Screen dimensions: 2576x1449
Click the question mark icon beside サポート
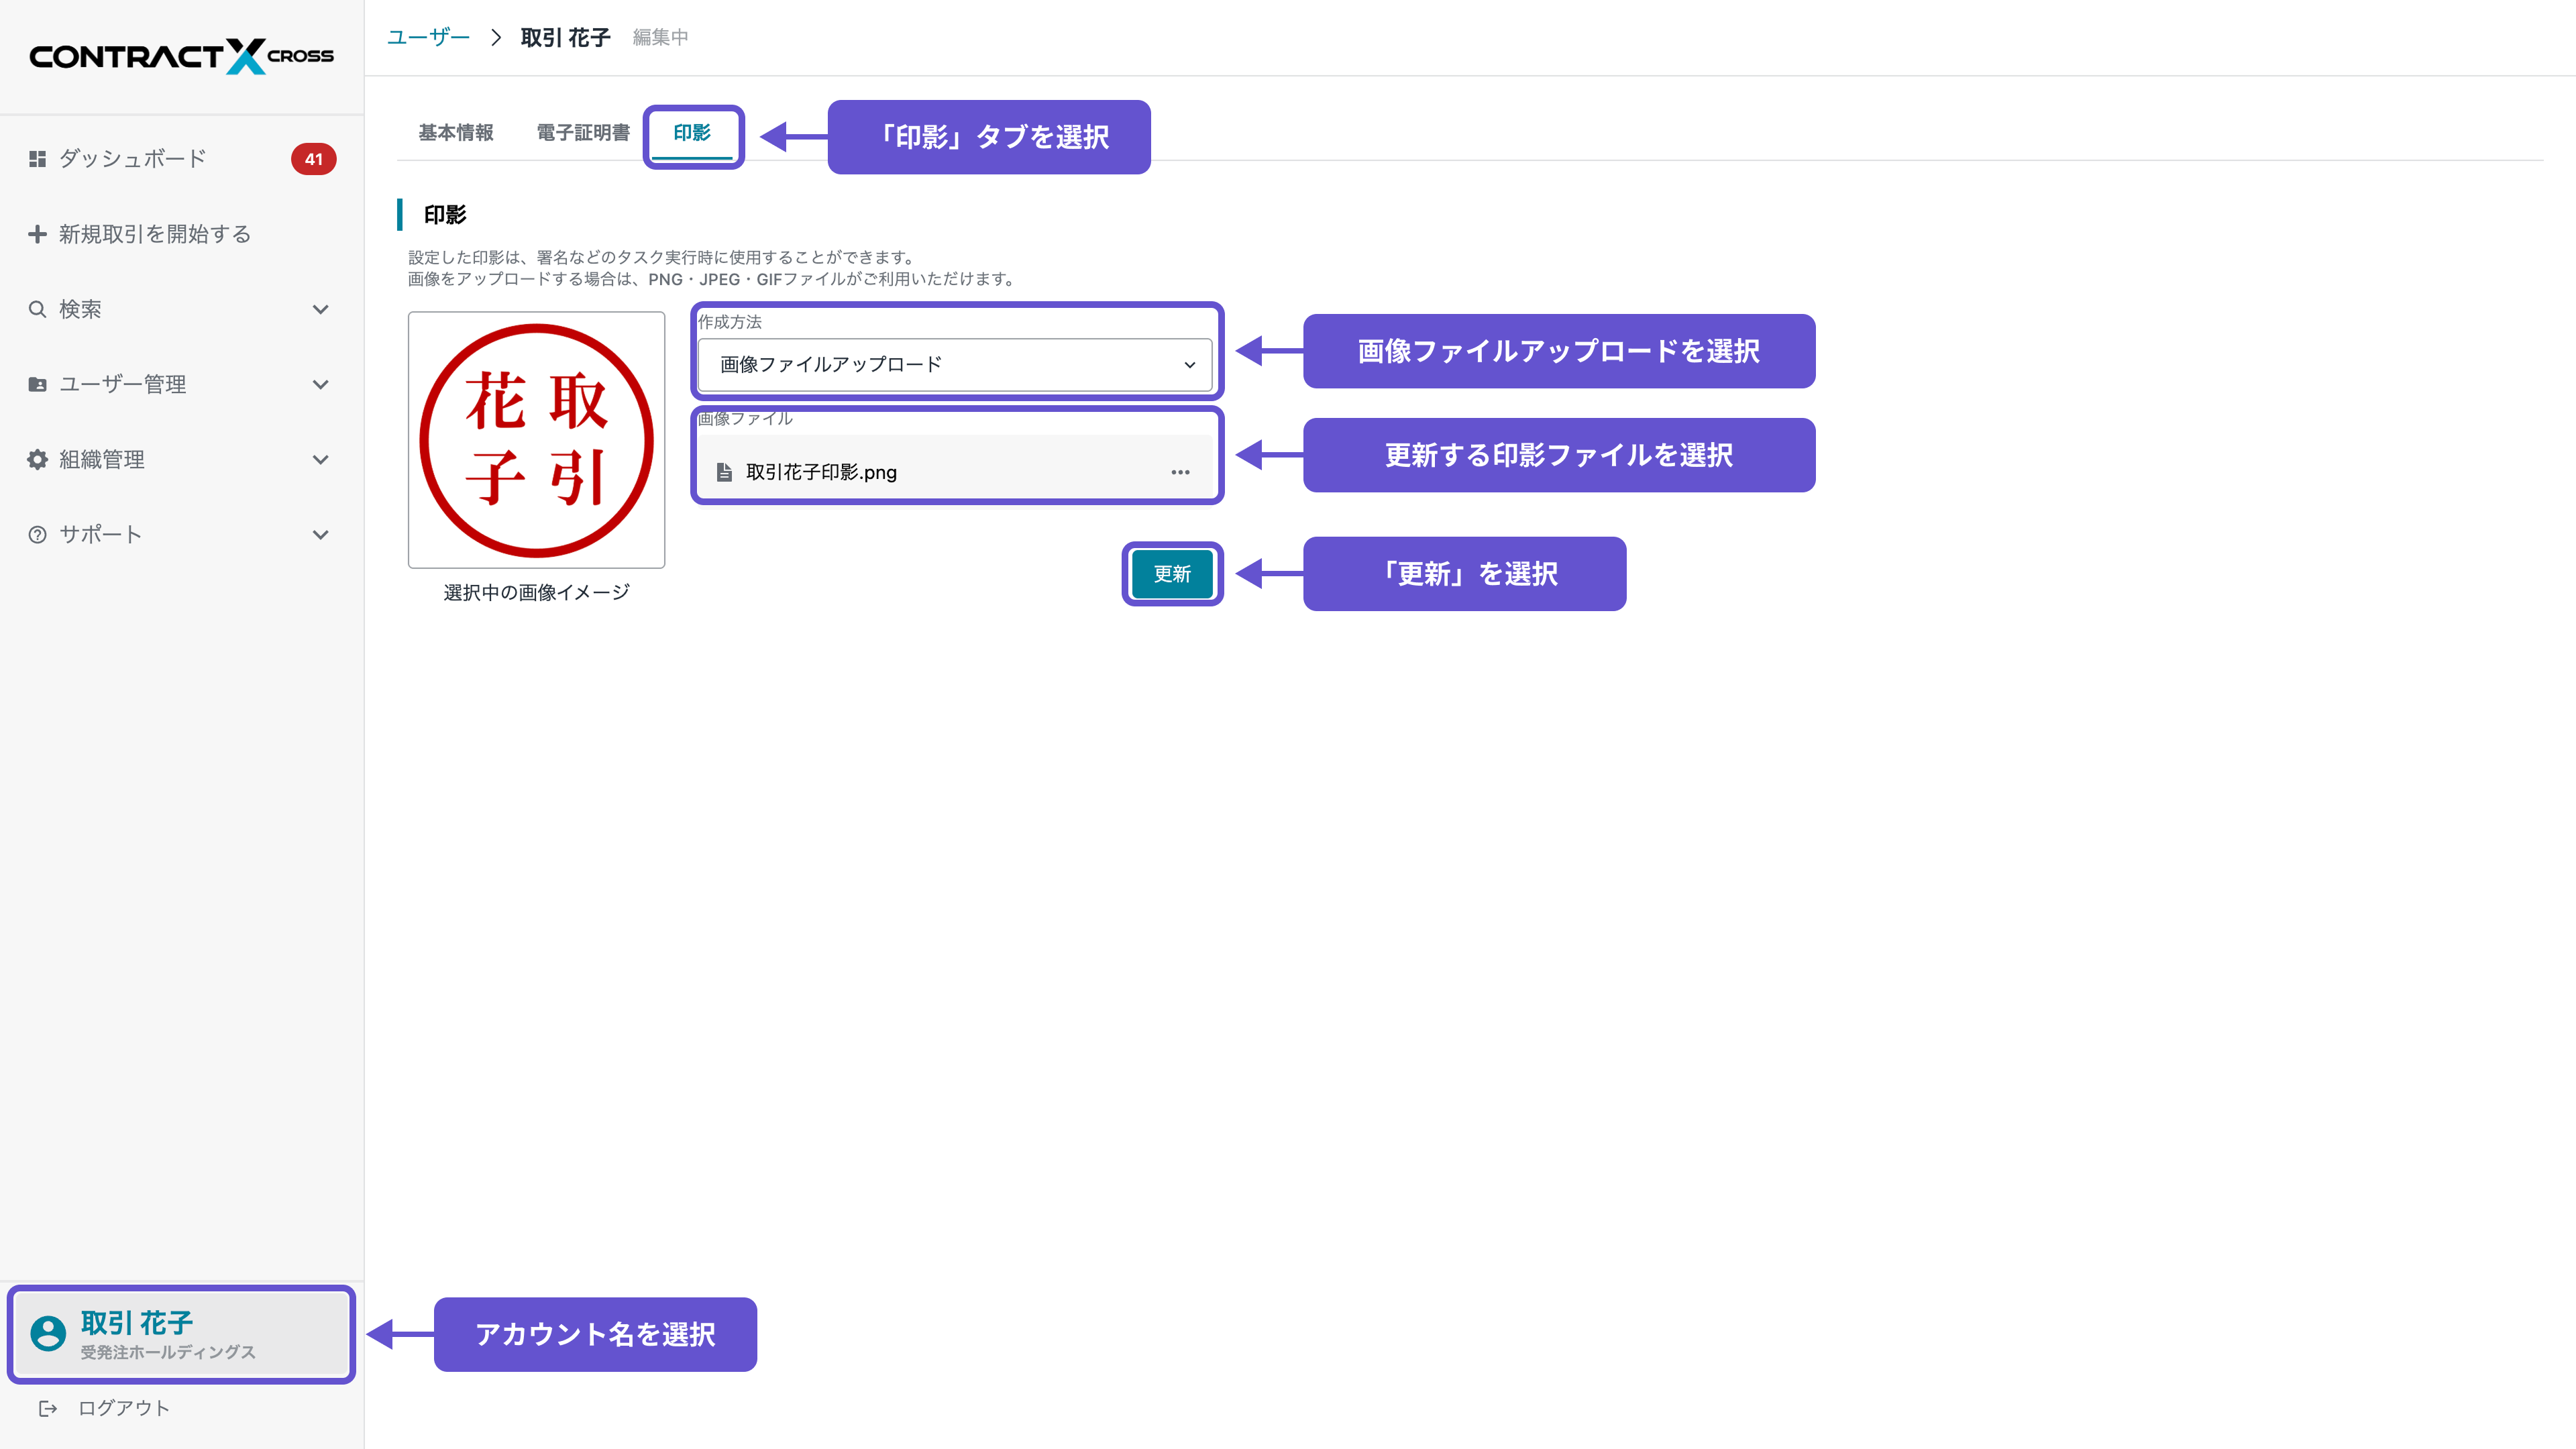click(37, 534)
